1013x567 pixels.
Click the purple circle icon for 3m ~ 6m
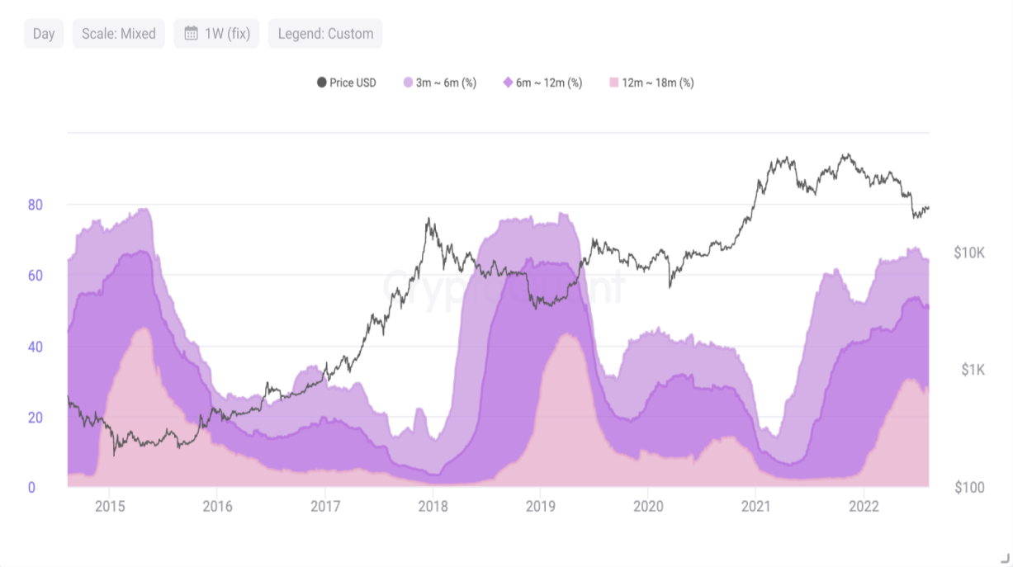click(x=408, y=83)
